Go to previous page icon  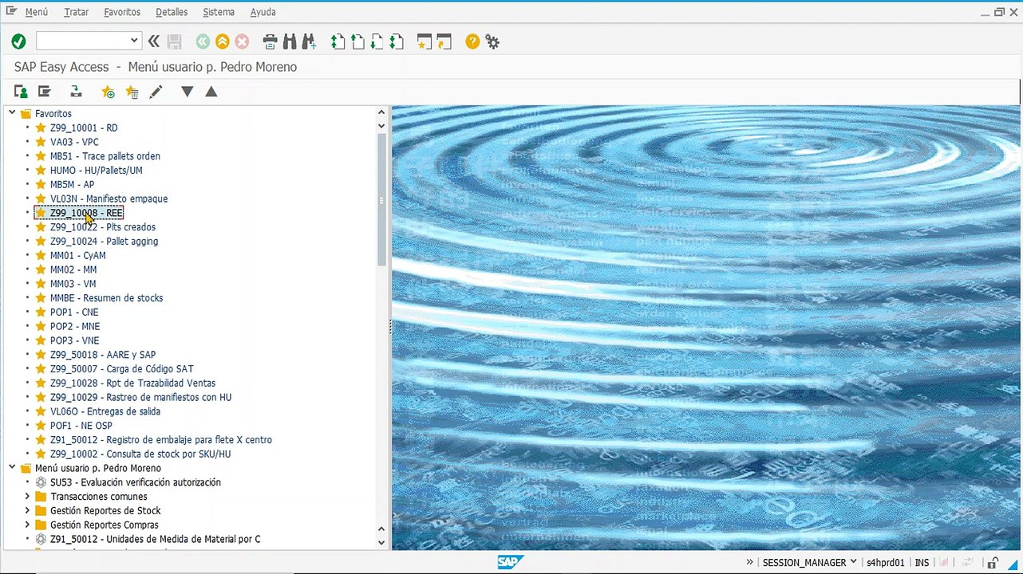[357, 41]
